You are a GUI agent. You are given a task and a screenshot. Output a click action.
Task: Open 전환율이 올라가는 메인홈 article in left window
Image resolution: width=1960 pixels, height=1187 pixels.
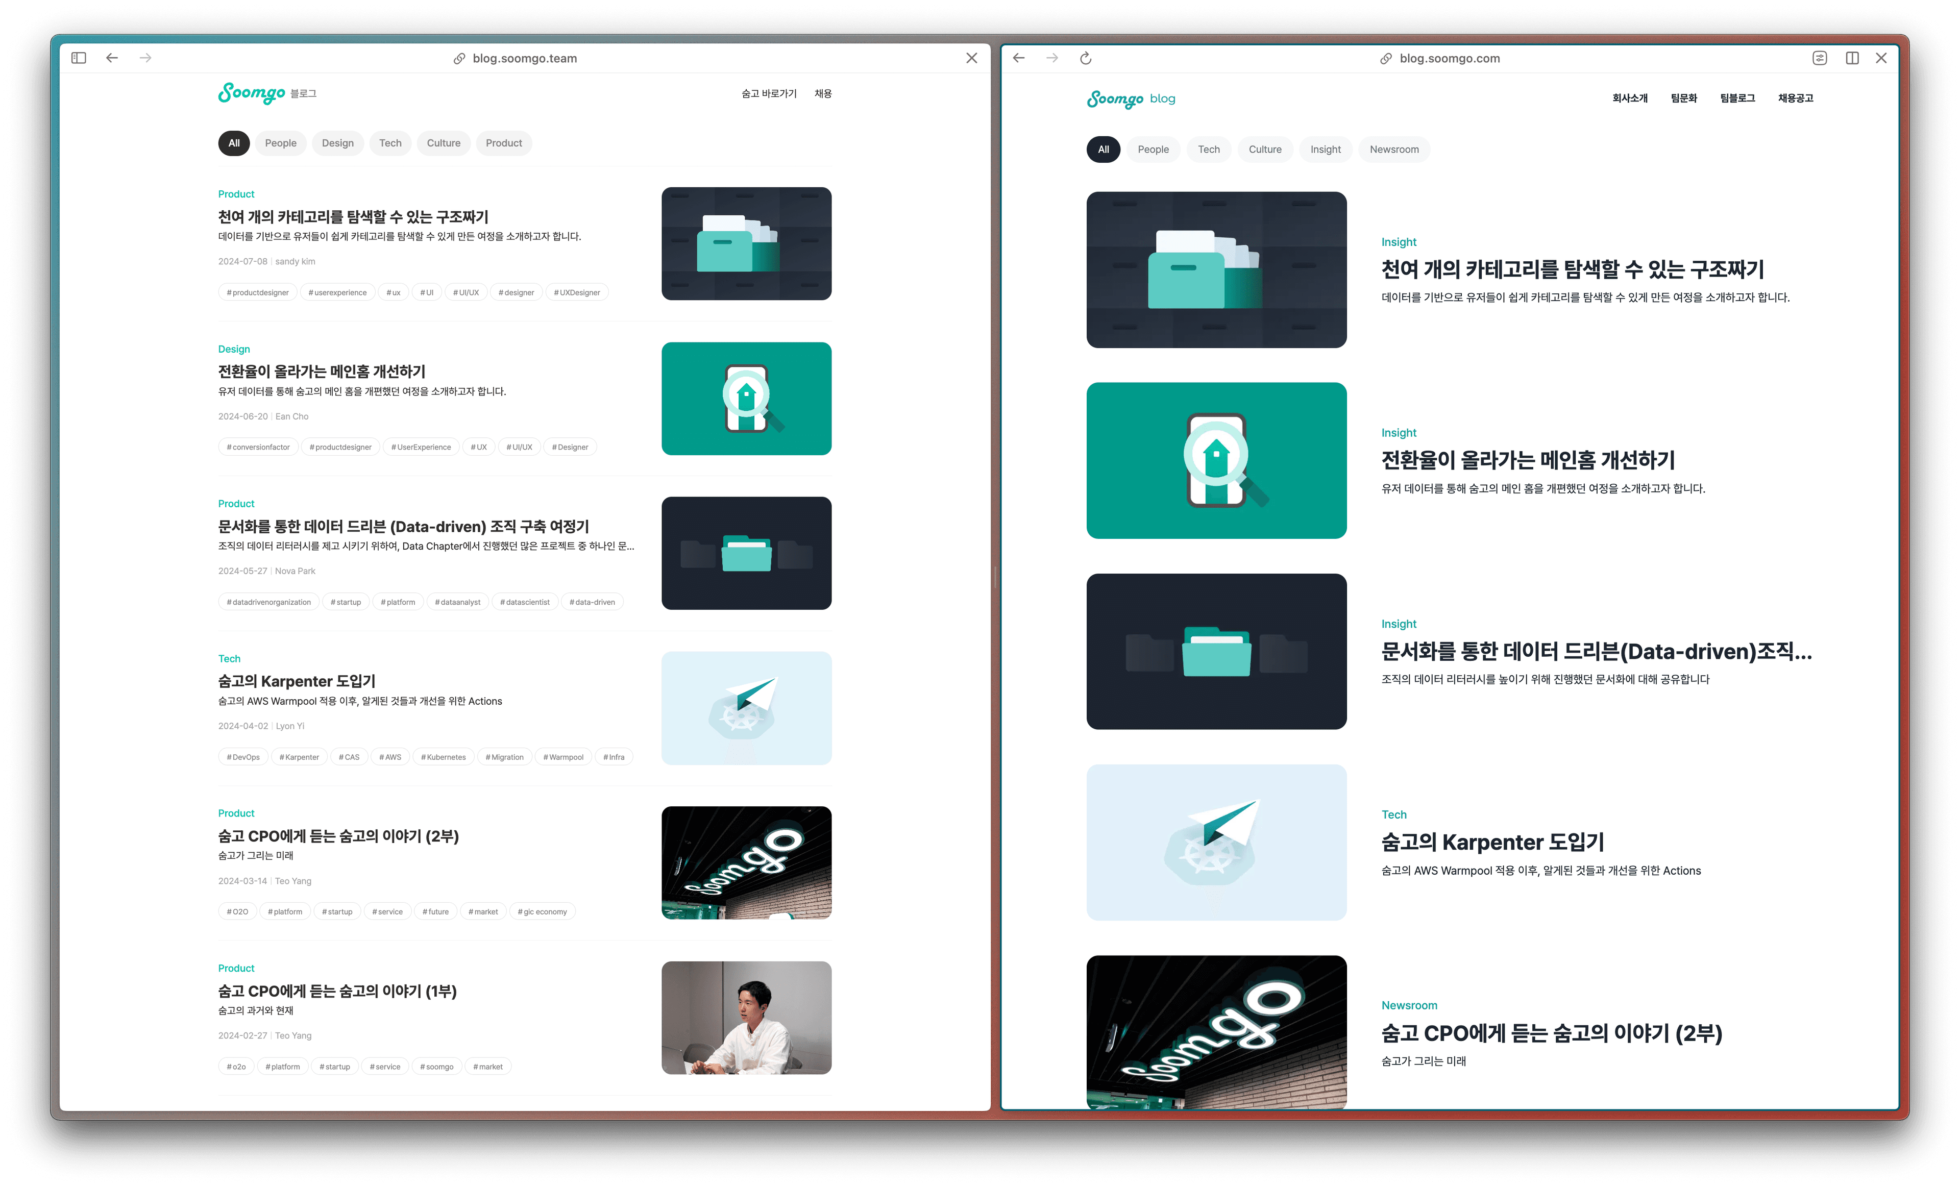pyautogui.click(x=322, y=372)
